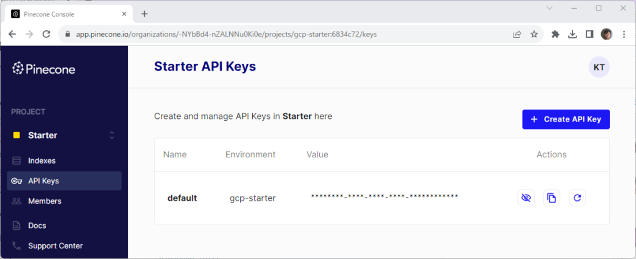Select the Pinecone Console browser tab
The width and height of the screenshot is (636, 259).
coord(69,14)
